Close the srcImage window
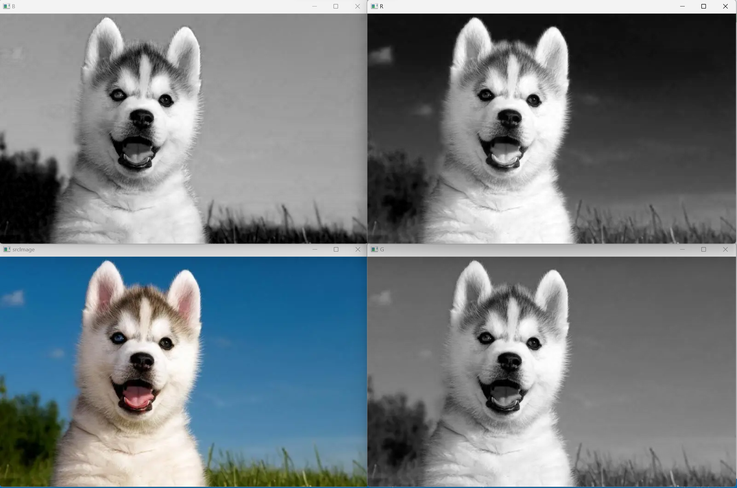This screenshot has width=737, height=488. coord(358,249)
